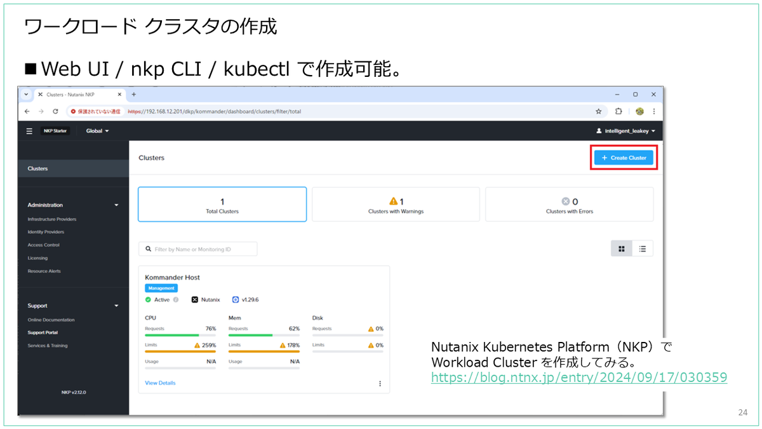
Task: Switch to grid view
Action: 621,249
